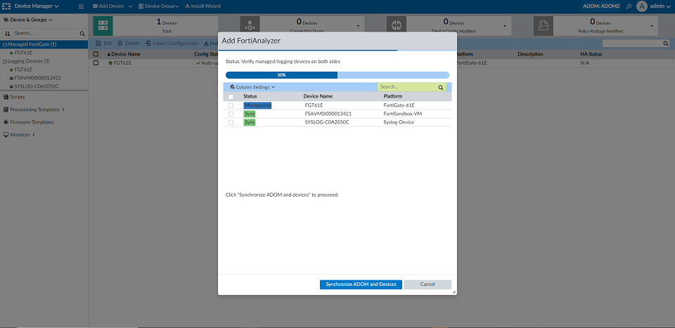The height and width of the screenshot is (328, 675).
Task: Tick the checkbox for SYSLOG-C0A2050C row
Action: (231, 122)
